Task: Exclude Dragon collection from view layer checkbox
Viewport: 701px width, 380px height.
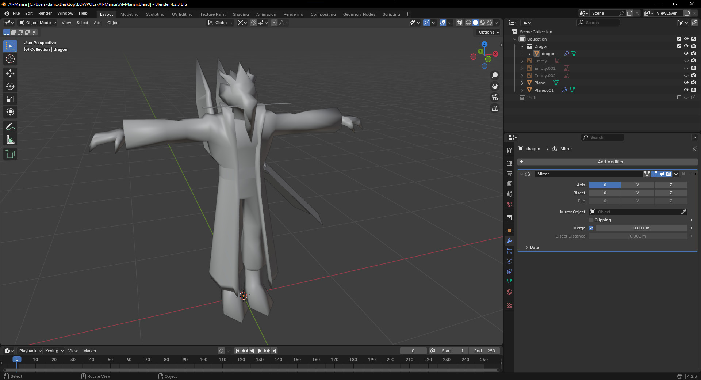Action: click(x=679, y=46)
